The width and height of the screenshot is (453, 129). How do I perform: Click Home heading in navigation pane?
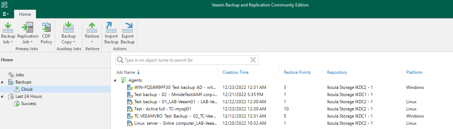(x=7, y=60)
